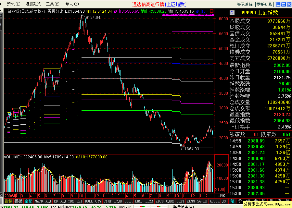Click the 上海行情主站1 status entry
The width and height of the screenshot is (292, 208).
182,207
